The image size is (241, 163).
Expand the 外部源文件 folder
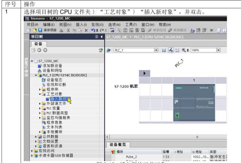click(40, 104)
